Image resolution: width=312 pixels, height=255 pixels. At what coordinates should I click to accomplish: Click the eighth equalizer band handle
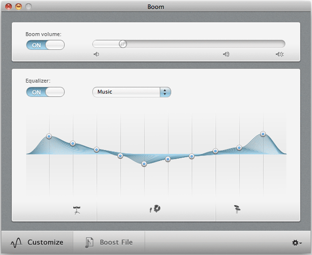(x=215, y=151)
